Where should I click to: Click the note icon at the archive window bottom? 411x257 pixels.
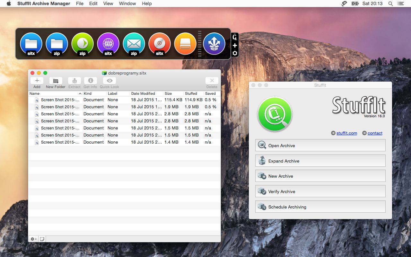coord(42,239)
